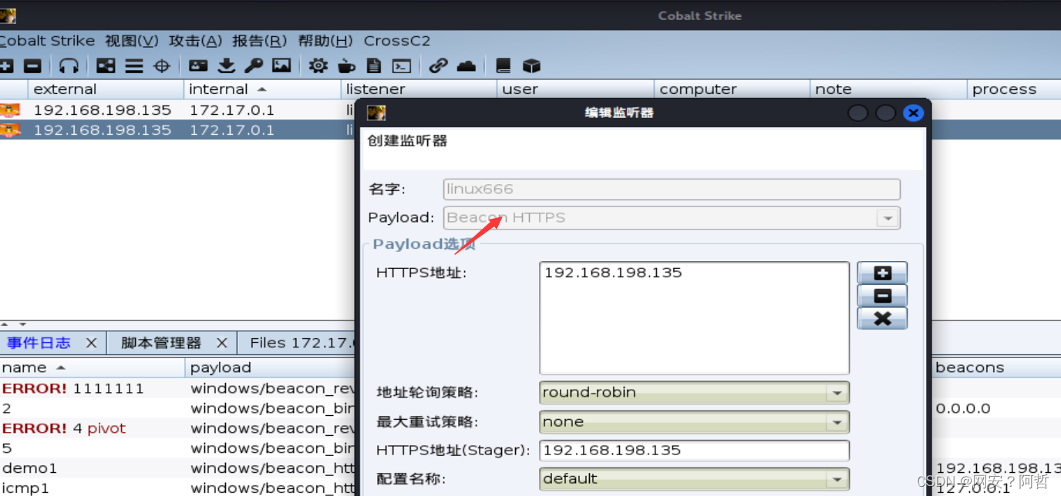The height and width of the screenshot is (496, 1061).
Task: Click the HTTPS地址(Stager) input field
Action: tap(695, 451)
